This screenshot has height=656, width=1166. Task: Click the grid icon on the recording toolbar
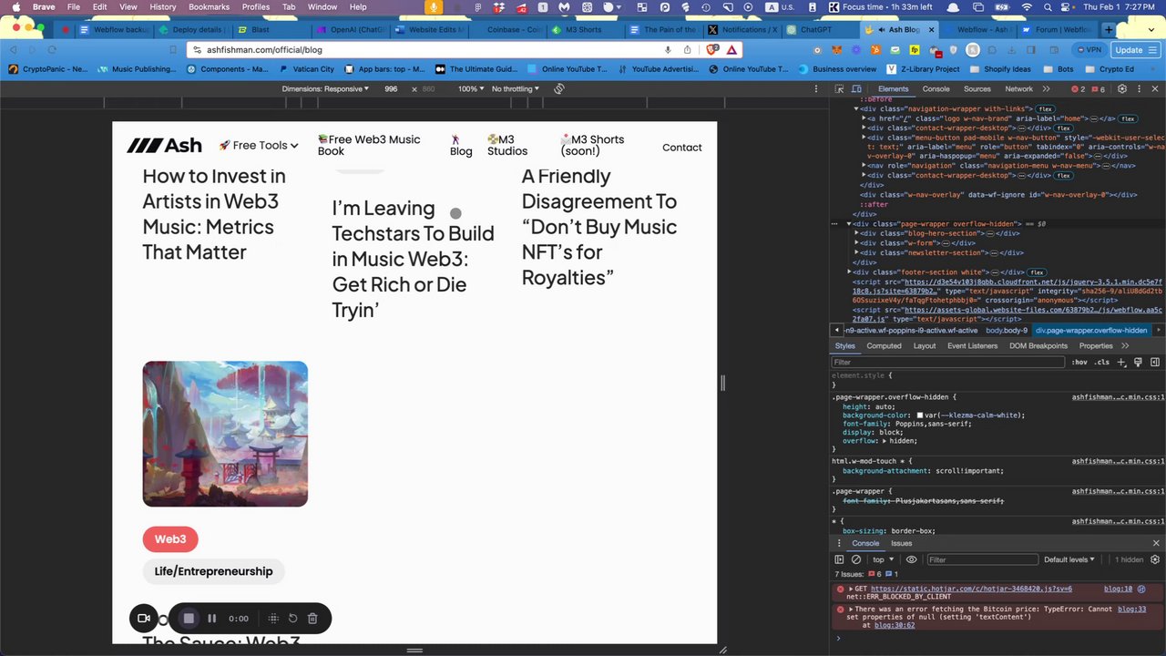(x=273, y=618)
